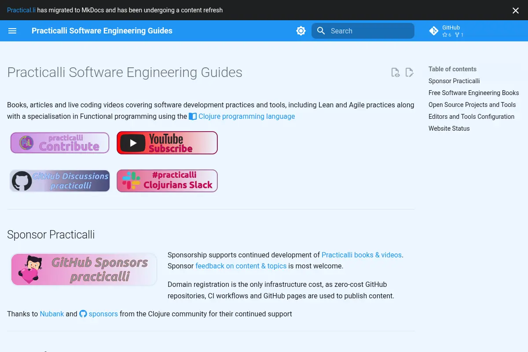Jump to Website Status section

pyautogui.click(x=449, y=128)
